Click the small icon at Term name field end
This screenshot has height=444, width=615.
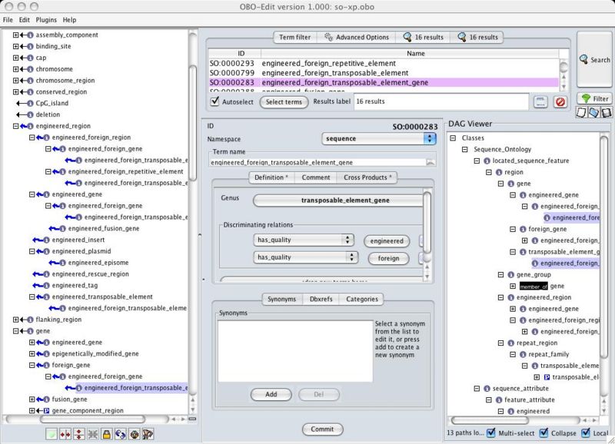point(430,162)
